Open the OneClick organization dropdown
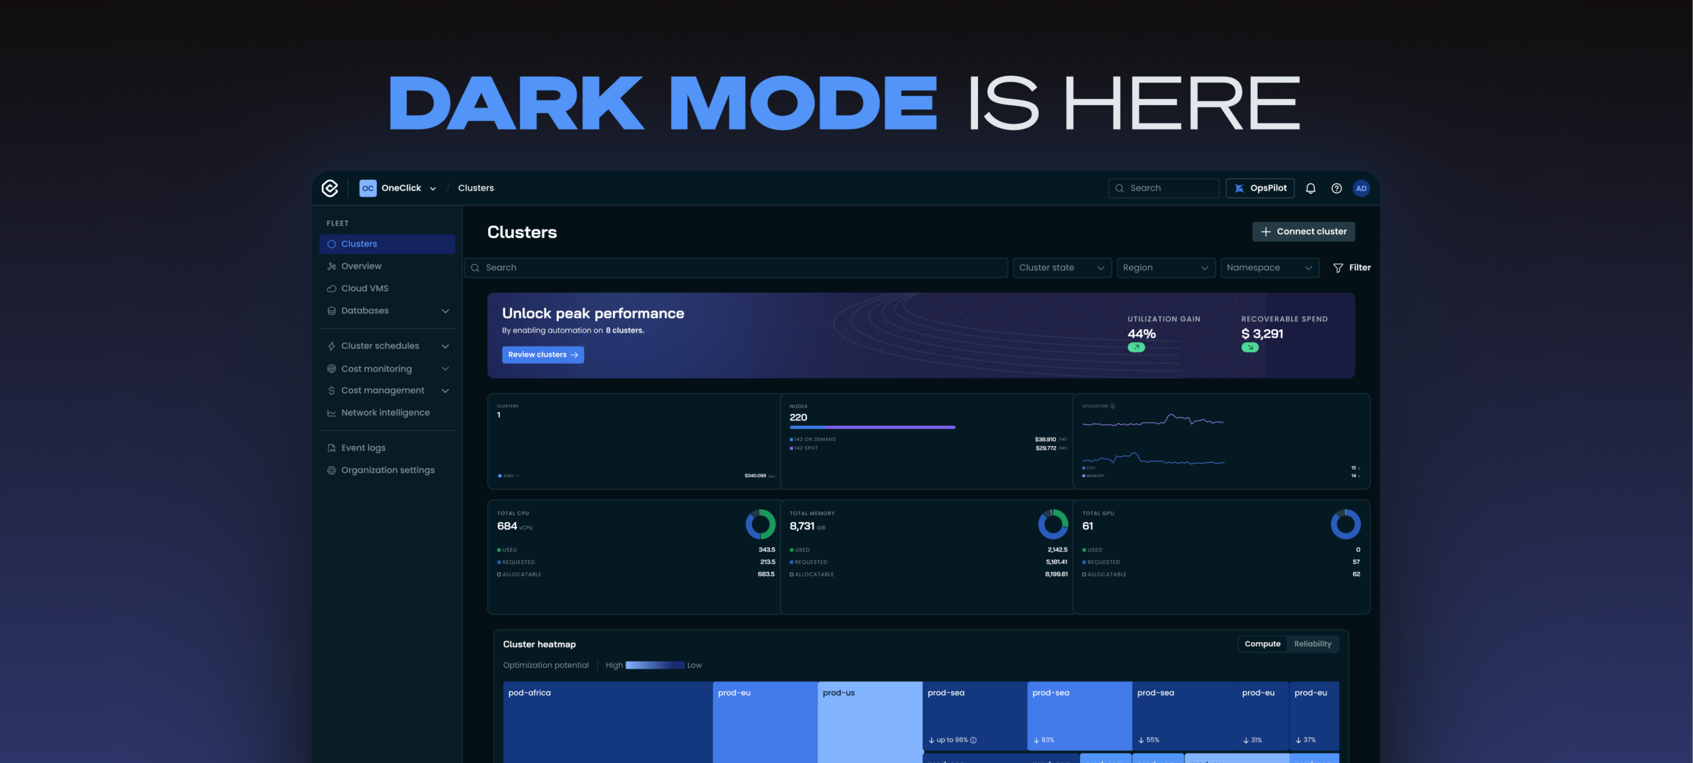The height and width of the screenshot is (763, 1693). coord(398,188)
